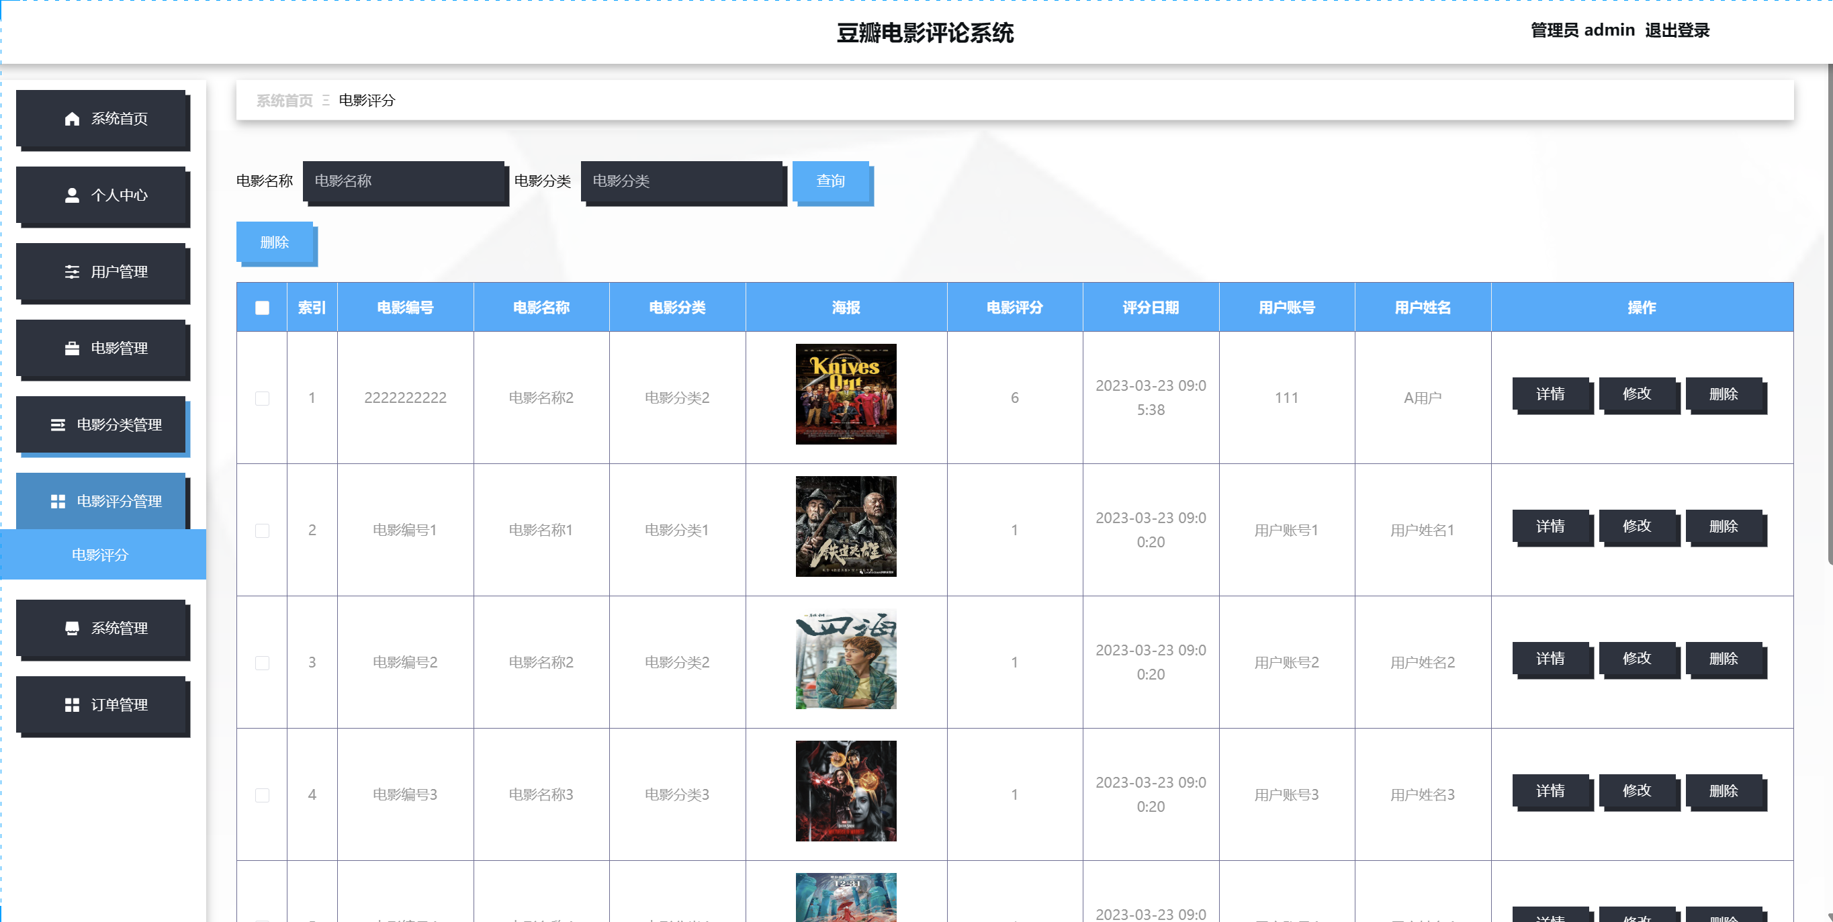Click the blue batch 删除 button
Viewport: 1833px width, 922px height.
coord(274,242)
